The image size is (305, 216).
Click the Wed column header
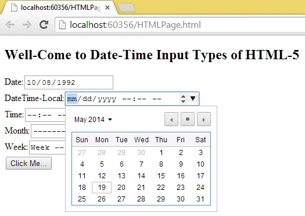(141, 139)
